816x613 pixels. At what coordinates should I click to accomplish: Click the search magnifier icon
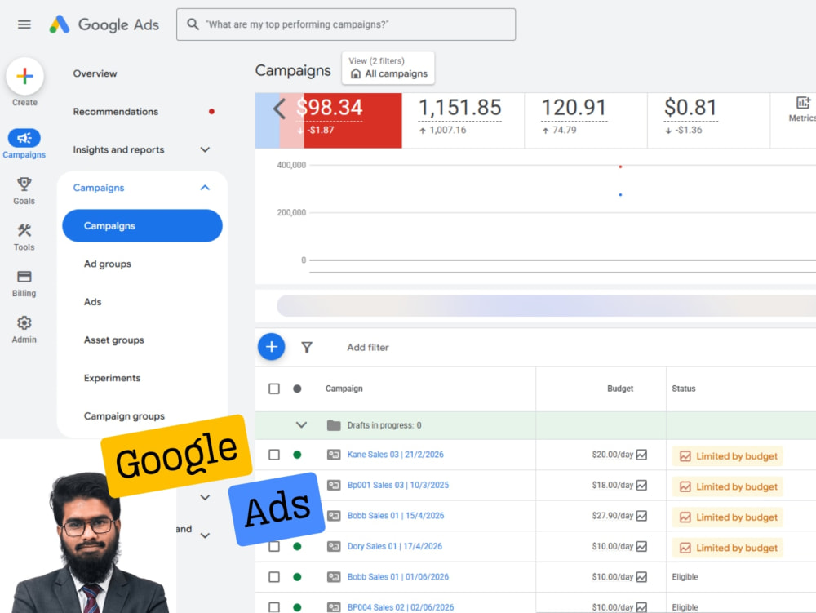pyautogui.click(x=193, y=24)
